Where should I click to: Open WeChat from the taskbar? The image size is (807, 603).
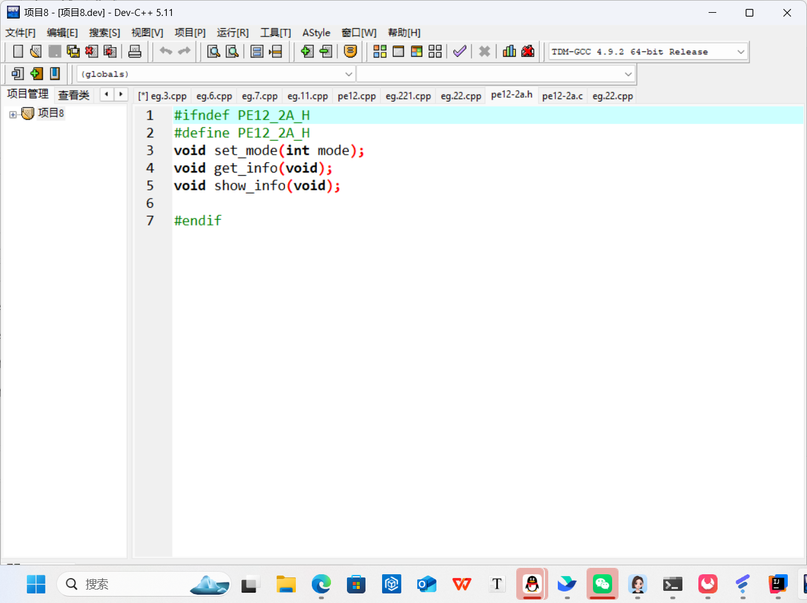coord(602,584)
